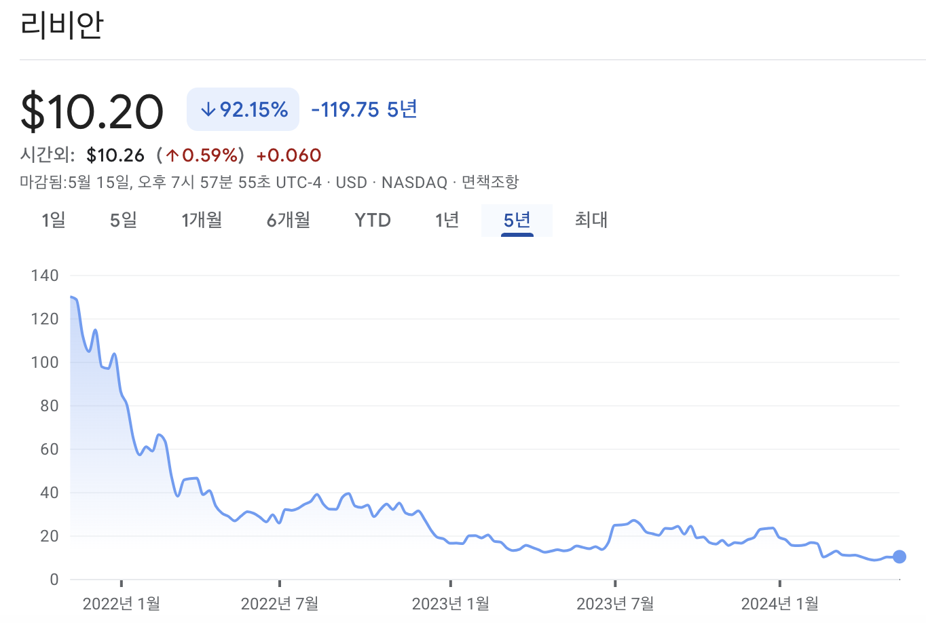Image resolution: width=926 pixels, height=623 pixels.
Task: Click the 0.59% after-hours percentage
Action: [203, 155]
